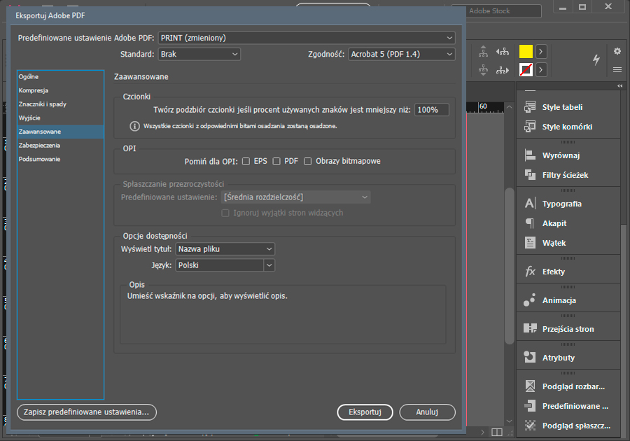630x441 pixels.
Task: Click the select content hierarchy icon
Action: (483, 70)
